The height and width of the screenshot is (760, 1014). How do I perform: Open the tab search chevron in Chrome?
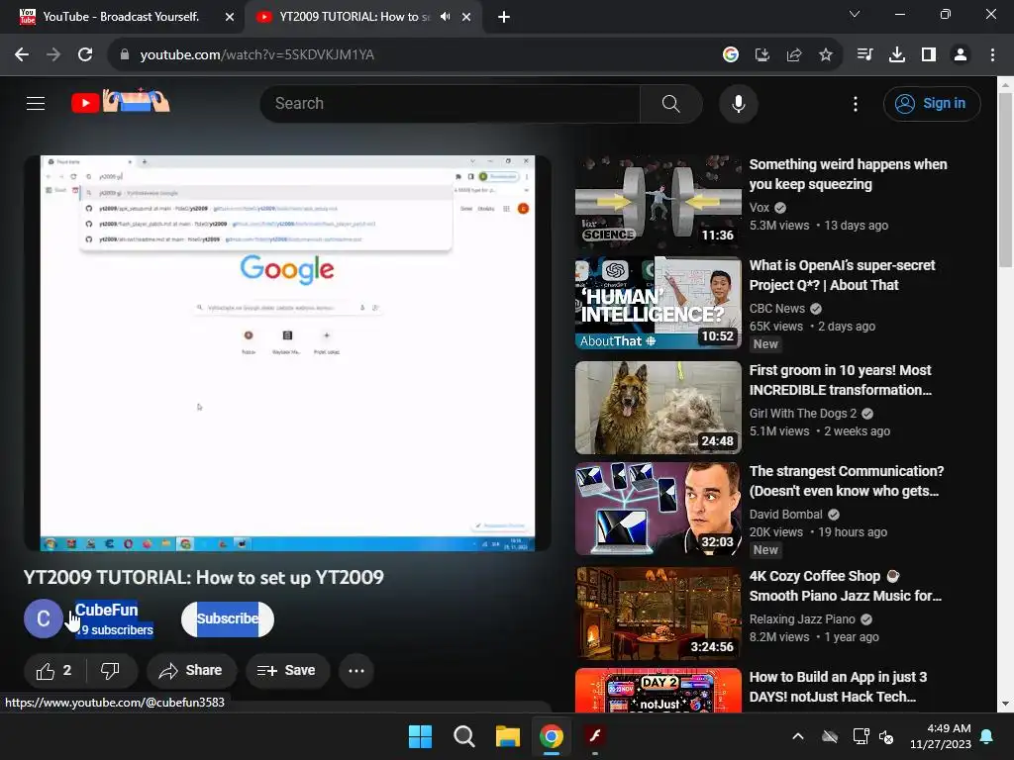pos(855,14)
